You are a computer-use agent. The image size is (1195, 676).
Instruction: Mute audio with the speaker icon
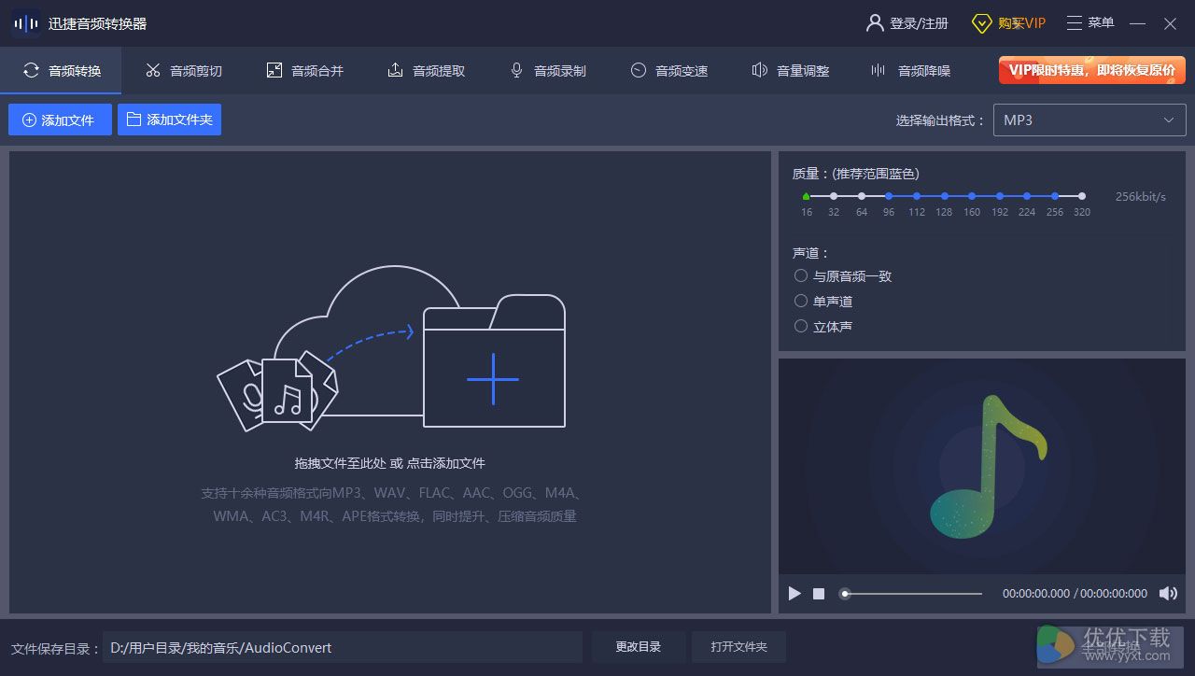[x=1168, y=593]
